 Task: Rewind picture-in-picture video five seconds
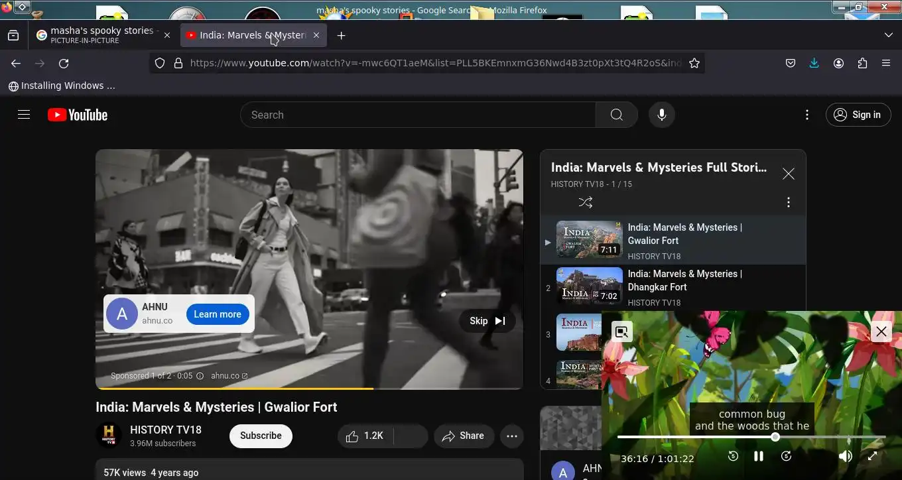[x=733, y=456]
